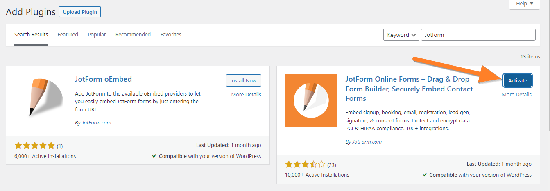
Task: Open the JotForm oEmbed title link
Action: pyautogui.click(x=104, y=79)
